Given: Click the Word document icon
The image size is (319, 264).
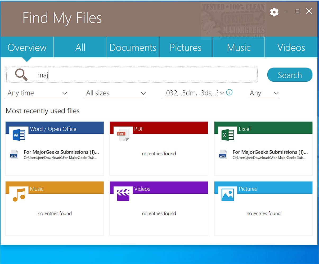Looking at the screenshot, I should (19, 135).
